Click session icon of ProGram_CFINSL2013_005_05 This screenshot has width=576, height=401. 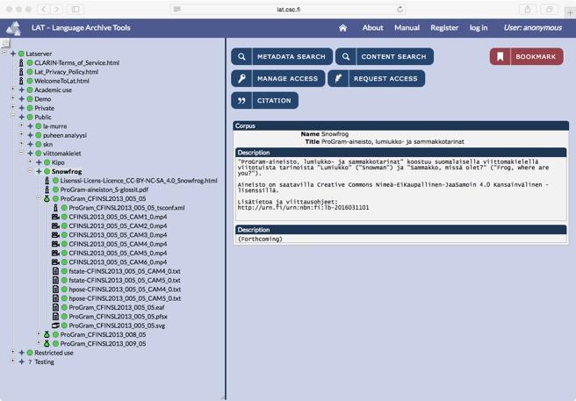tap(47, 198)
